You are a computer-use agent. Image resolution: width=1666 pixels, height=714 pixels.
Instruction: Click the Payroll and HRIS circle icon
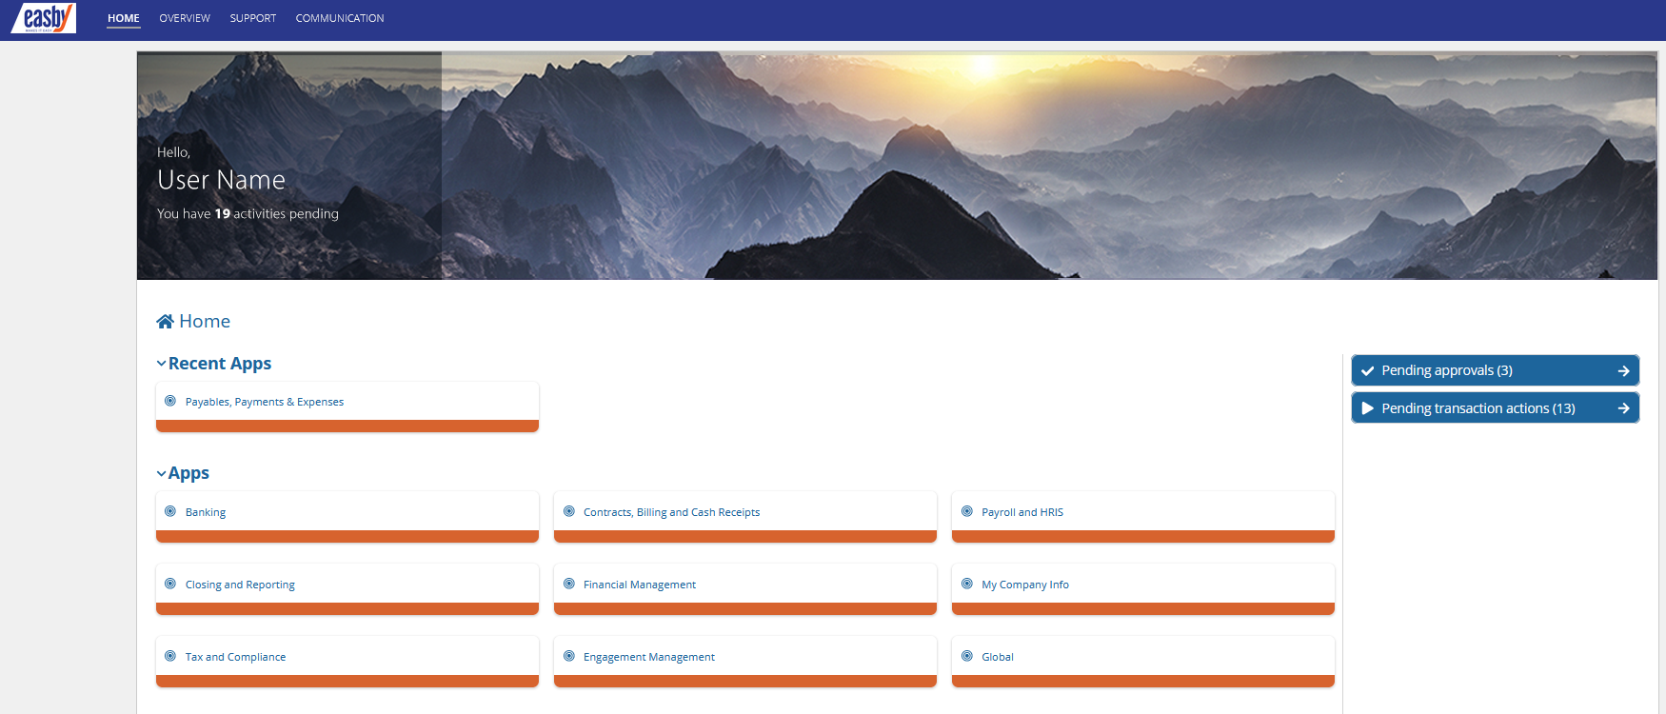966,512
